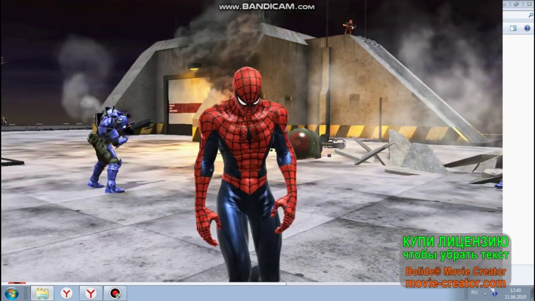Toggle the Explorer preview pane icon

coord(513,28)
